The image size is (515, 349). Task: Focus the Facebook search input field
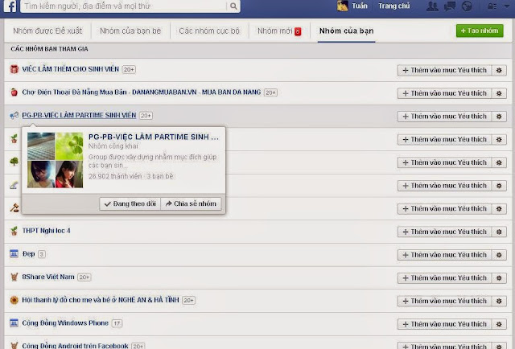point(123,6)
